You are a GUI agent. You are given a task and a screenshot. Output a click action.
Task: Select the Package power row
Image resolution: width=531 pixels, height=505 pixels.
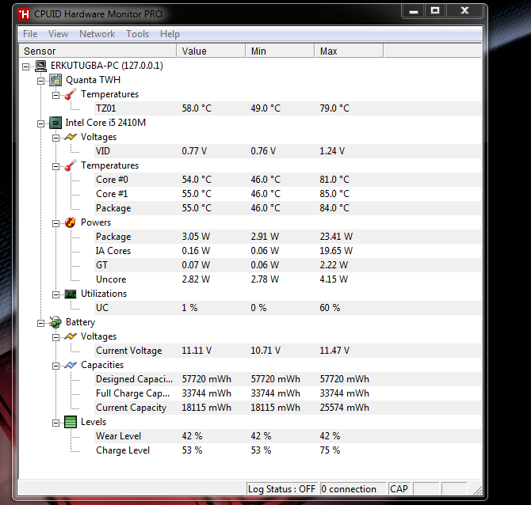[288, 237]
